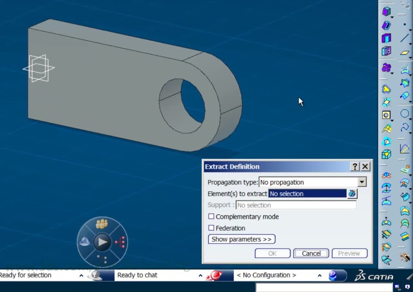Select the Split solid tool icon
This screenshot has height=292, width=413.
(386, 12)
